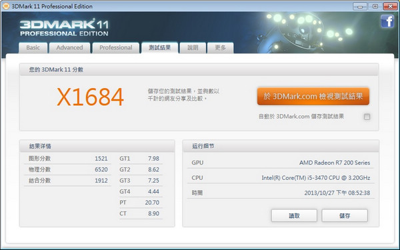Select the 測試結果 tab
This screenshot has height=250, width=400.
(160, 47)
